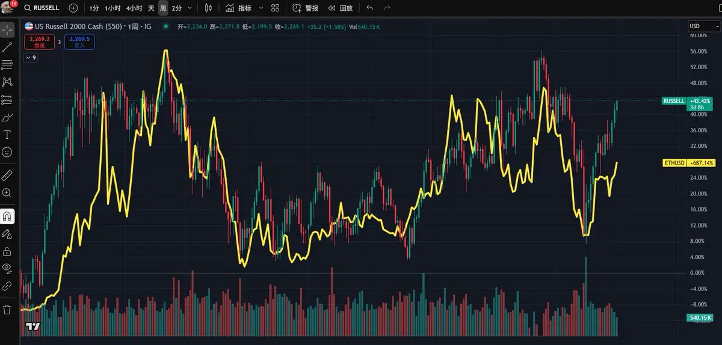Open the emoji icons tool
The image size is (722, 345).
click(7, 152)
